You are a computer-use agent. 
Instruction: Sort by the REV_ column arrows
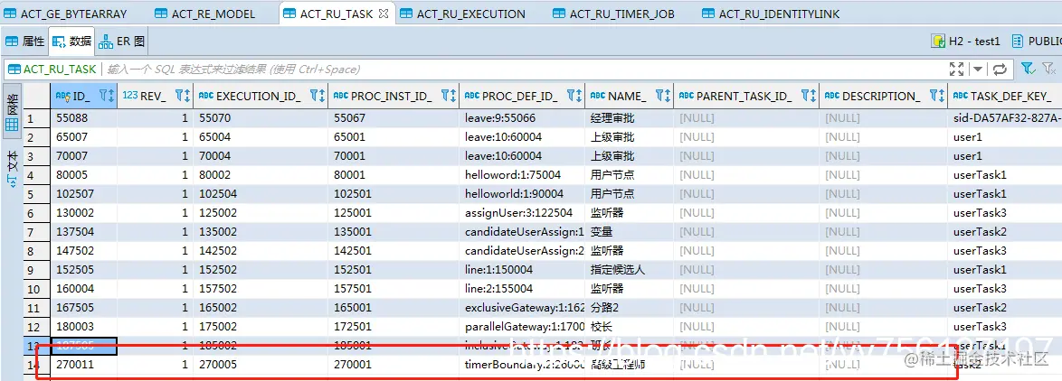[x=187, y=96]
